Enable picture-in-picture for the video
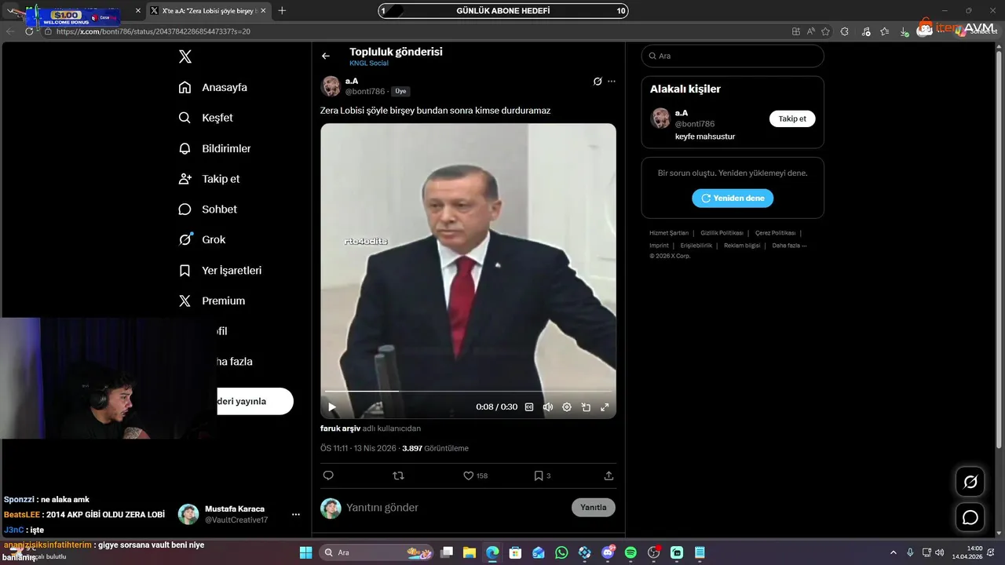 tap(586, 406)
